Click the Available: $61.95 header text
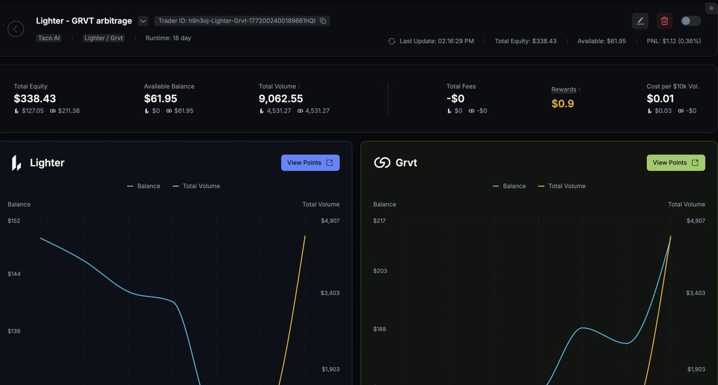 (x=601, y=41)
